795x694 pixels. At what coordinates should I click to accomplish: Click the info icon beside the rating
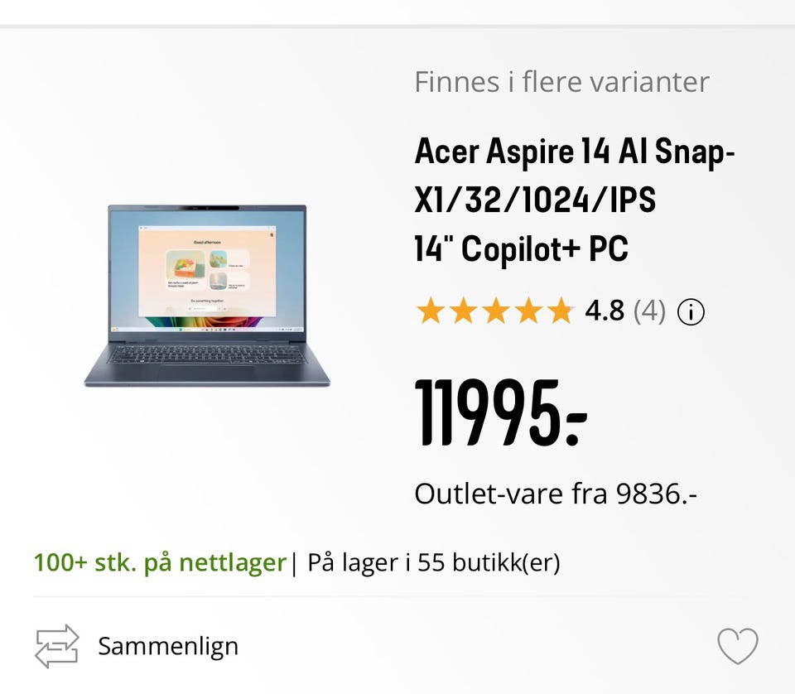pyautogui.click(x=691, y=312)
